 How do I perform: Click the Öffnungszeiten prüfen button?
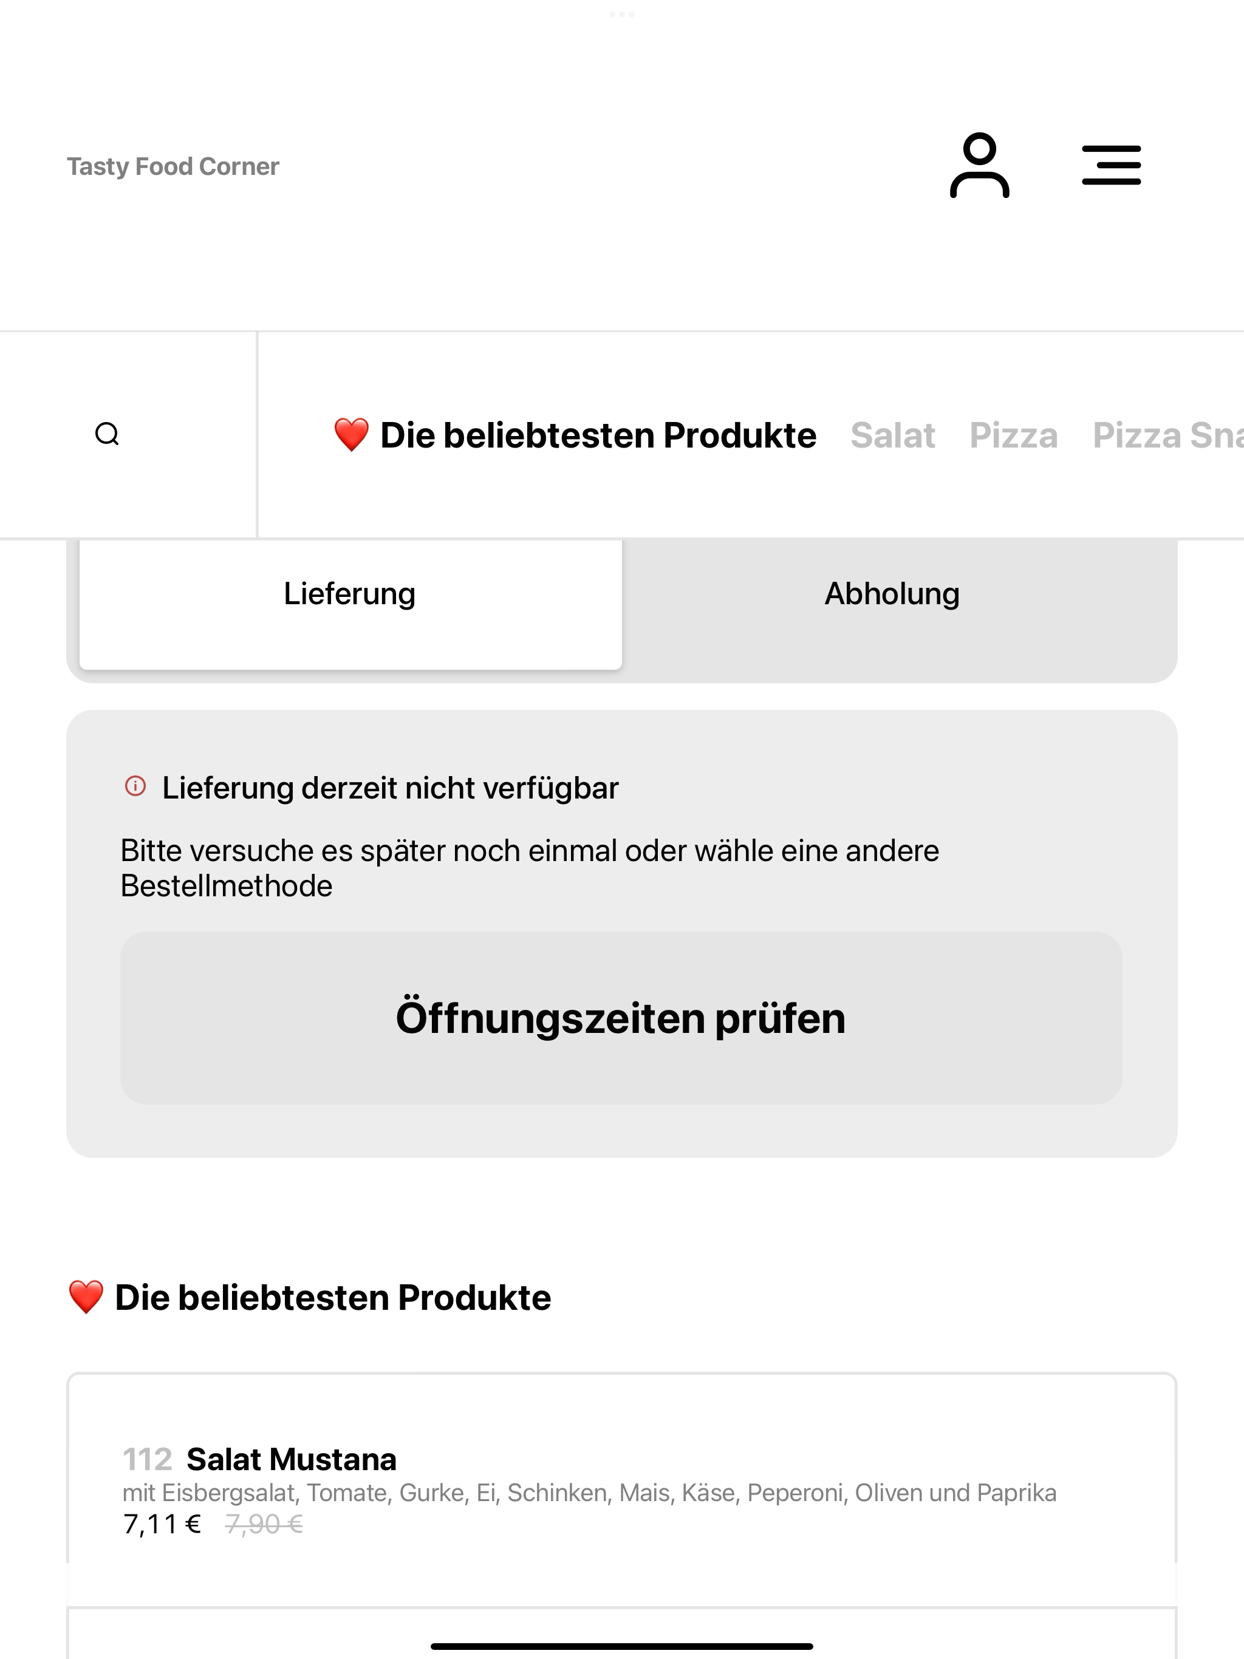(621, 1018)
